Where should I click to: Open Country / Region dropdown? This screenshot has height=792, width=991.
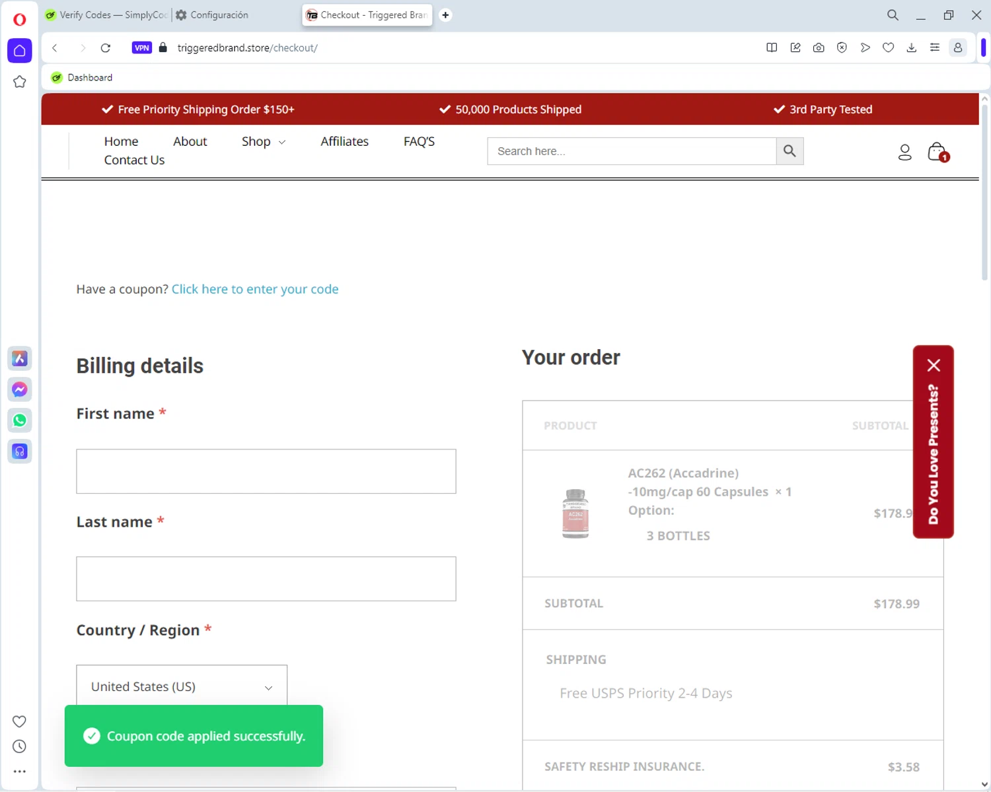pos(182,686)
